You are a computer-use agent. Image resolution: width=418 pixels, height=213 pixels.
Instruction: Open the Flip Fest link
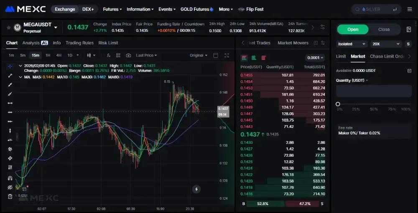(x=250, y=9)
